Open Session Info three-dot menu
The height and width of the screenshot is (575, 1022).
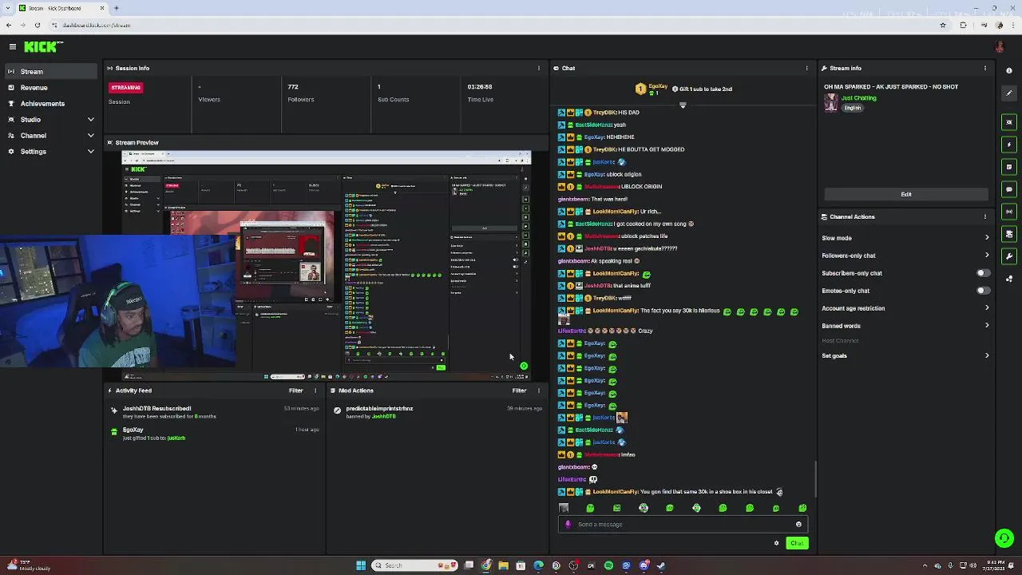[x=539, y=68]
